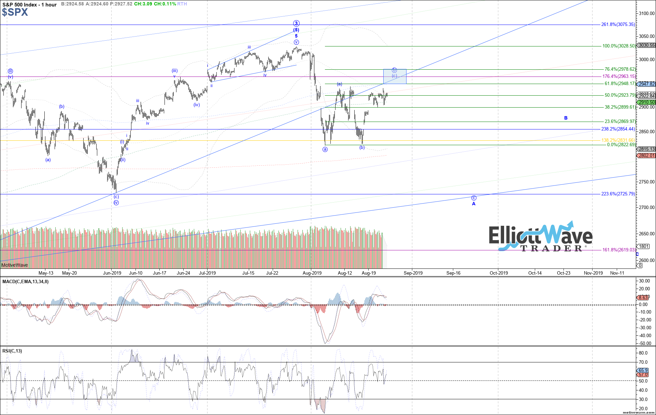Select the 2750.00 price axis value

point(647,182)
